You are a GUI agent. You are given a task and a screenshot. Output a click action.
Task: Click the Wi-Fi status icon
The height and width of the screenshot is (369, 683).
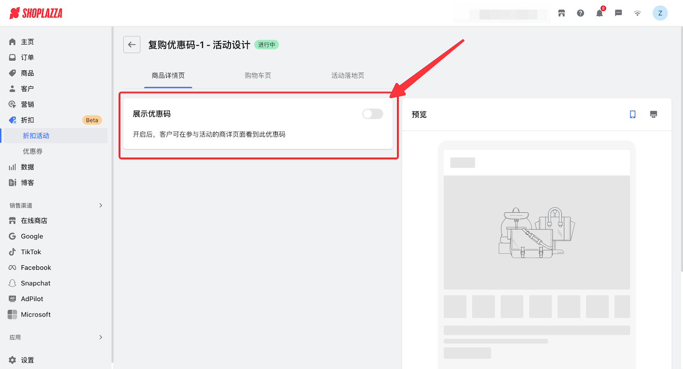[x=637, y=13]
